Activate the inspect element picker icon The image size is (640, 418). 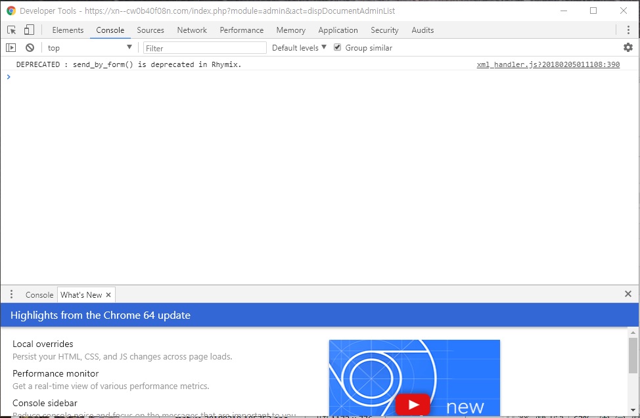tap(12, 30)
